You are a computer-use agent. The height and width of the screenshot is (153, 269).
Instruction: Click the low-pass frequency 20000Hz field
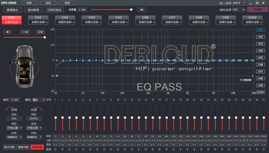pyautogui.click(x=34, y=118)
